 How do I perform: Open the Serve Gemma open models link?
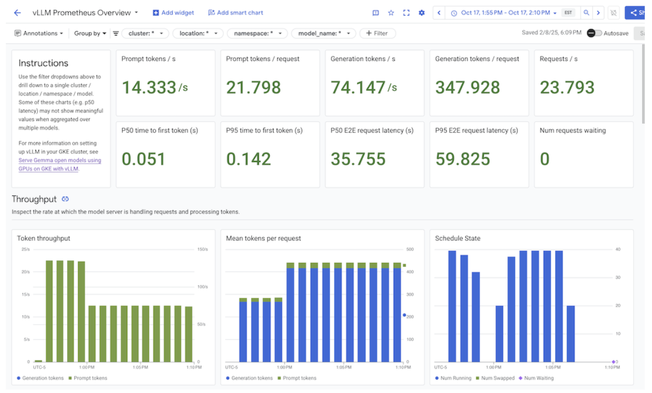[60, 160]
